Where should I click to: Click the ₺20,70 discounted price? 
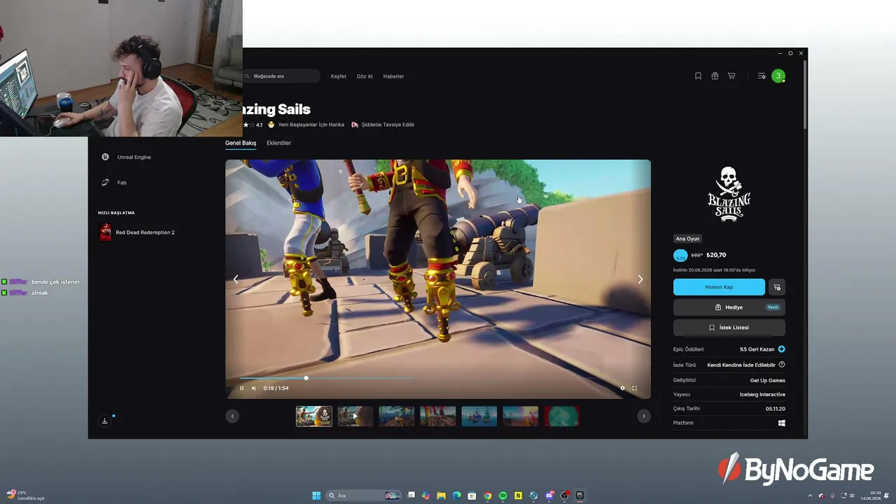(716, 255)
